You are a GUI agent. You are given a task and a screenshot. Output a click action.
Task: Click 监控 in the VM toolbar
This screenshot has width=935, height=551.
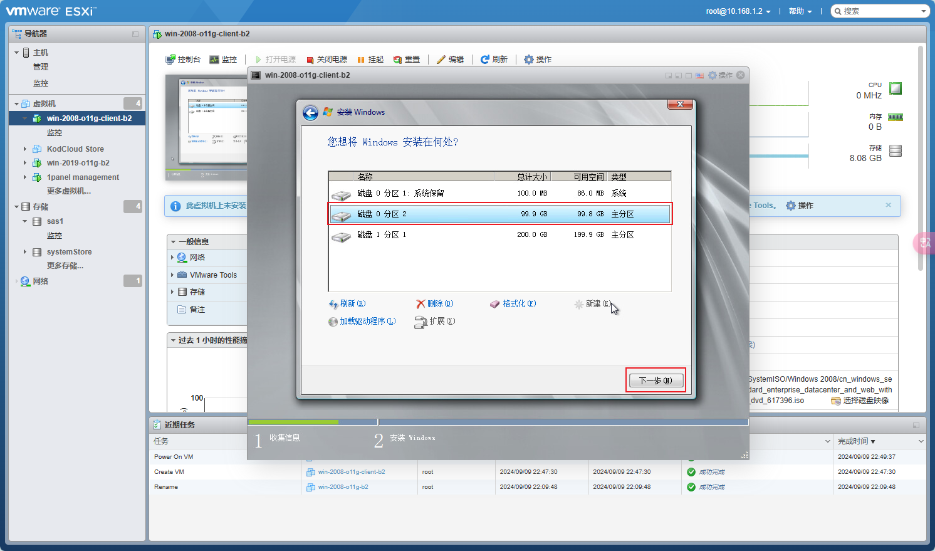click(223, 60)
